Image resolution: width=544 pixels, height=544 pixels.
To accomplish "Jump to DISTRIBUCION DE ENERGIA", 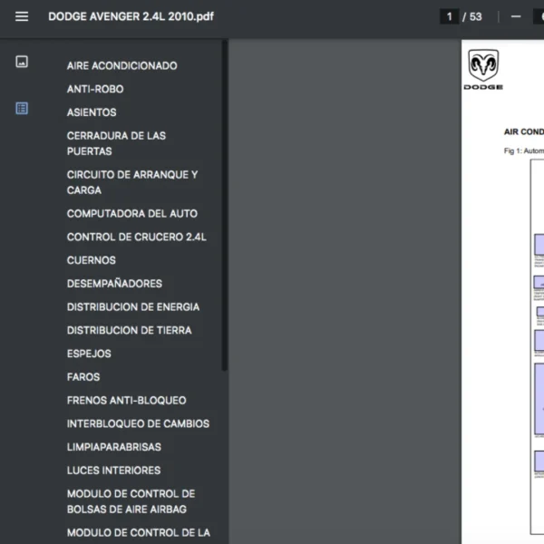I will coord(133,306).
